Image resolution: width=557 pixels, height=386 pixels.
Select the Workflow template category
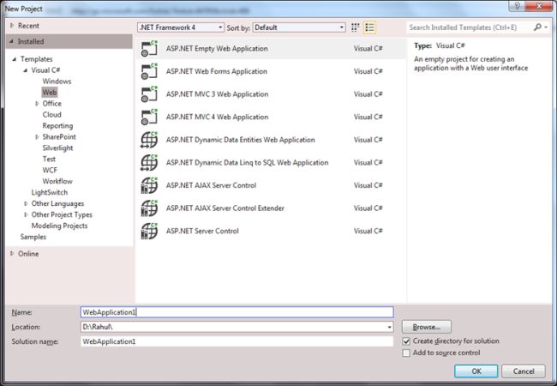tap(57, 181)
